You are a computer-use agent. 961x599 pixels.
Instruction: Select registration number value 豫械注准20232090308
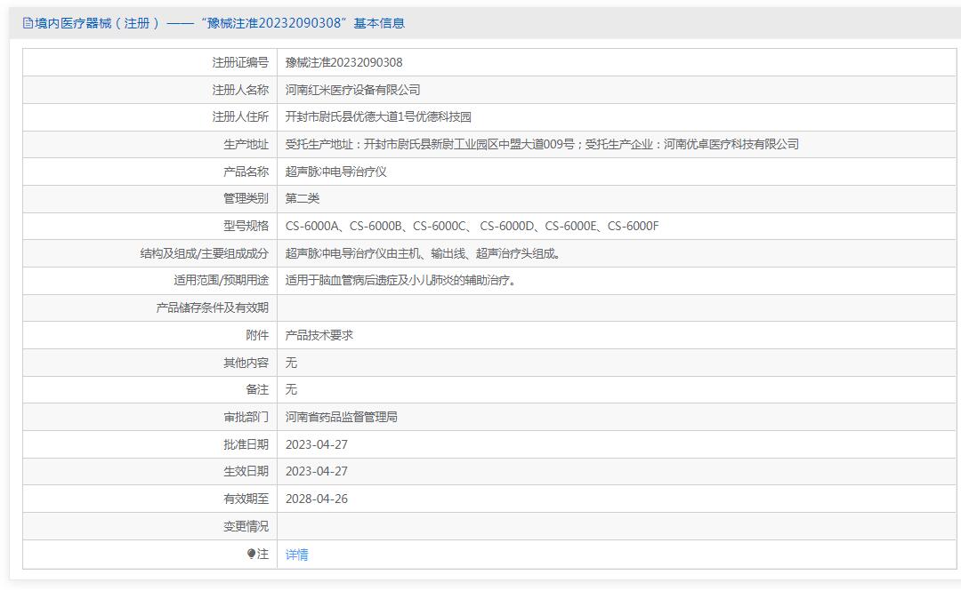coord(343,62)
